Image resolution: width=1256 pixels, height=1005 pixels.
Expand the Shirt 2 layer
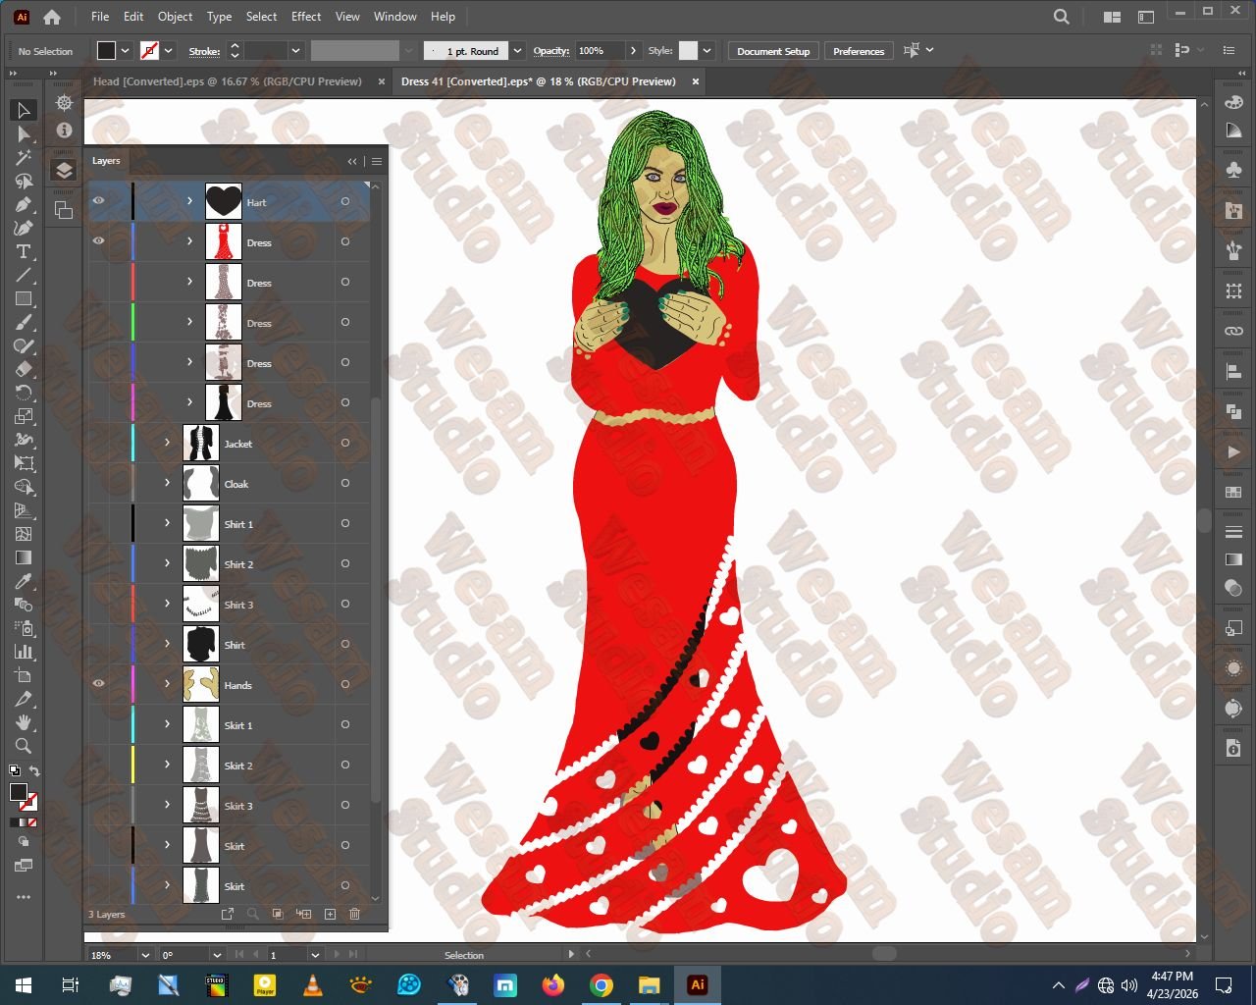pyautogui.click(x=168, y=563)
